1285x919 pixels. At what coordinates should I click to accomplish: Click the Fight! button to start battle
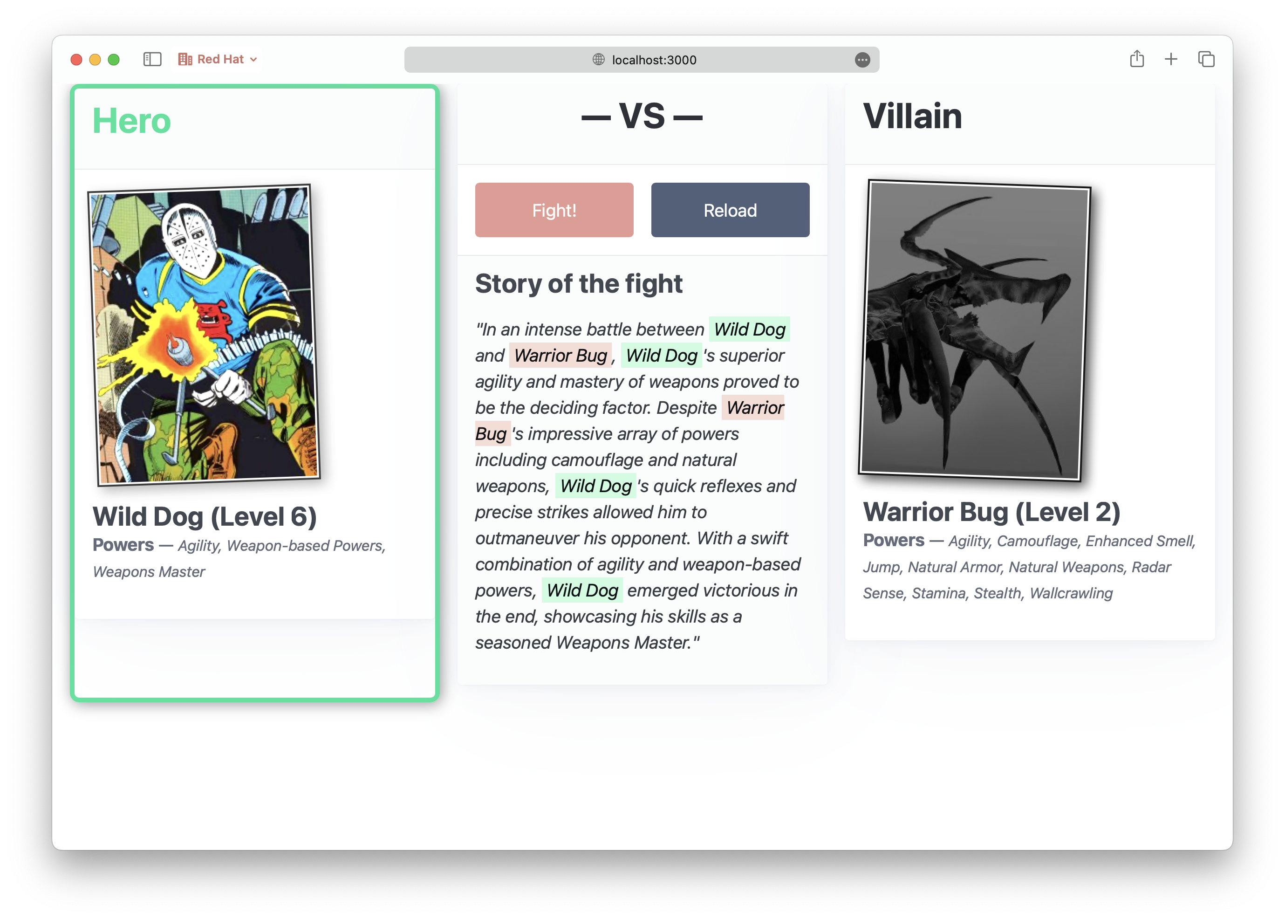554,210
